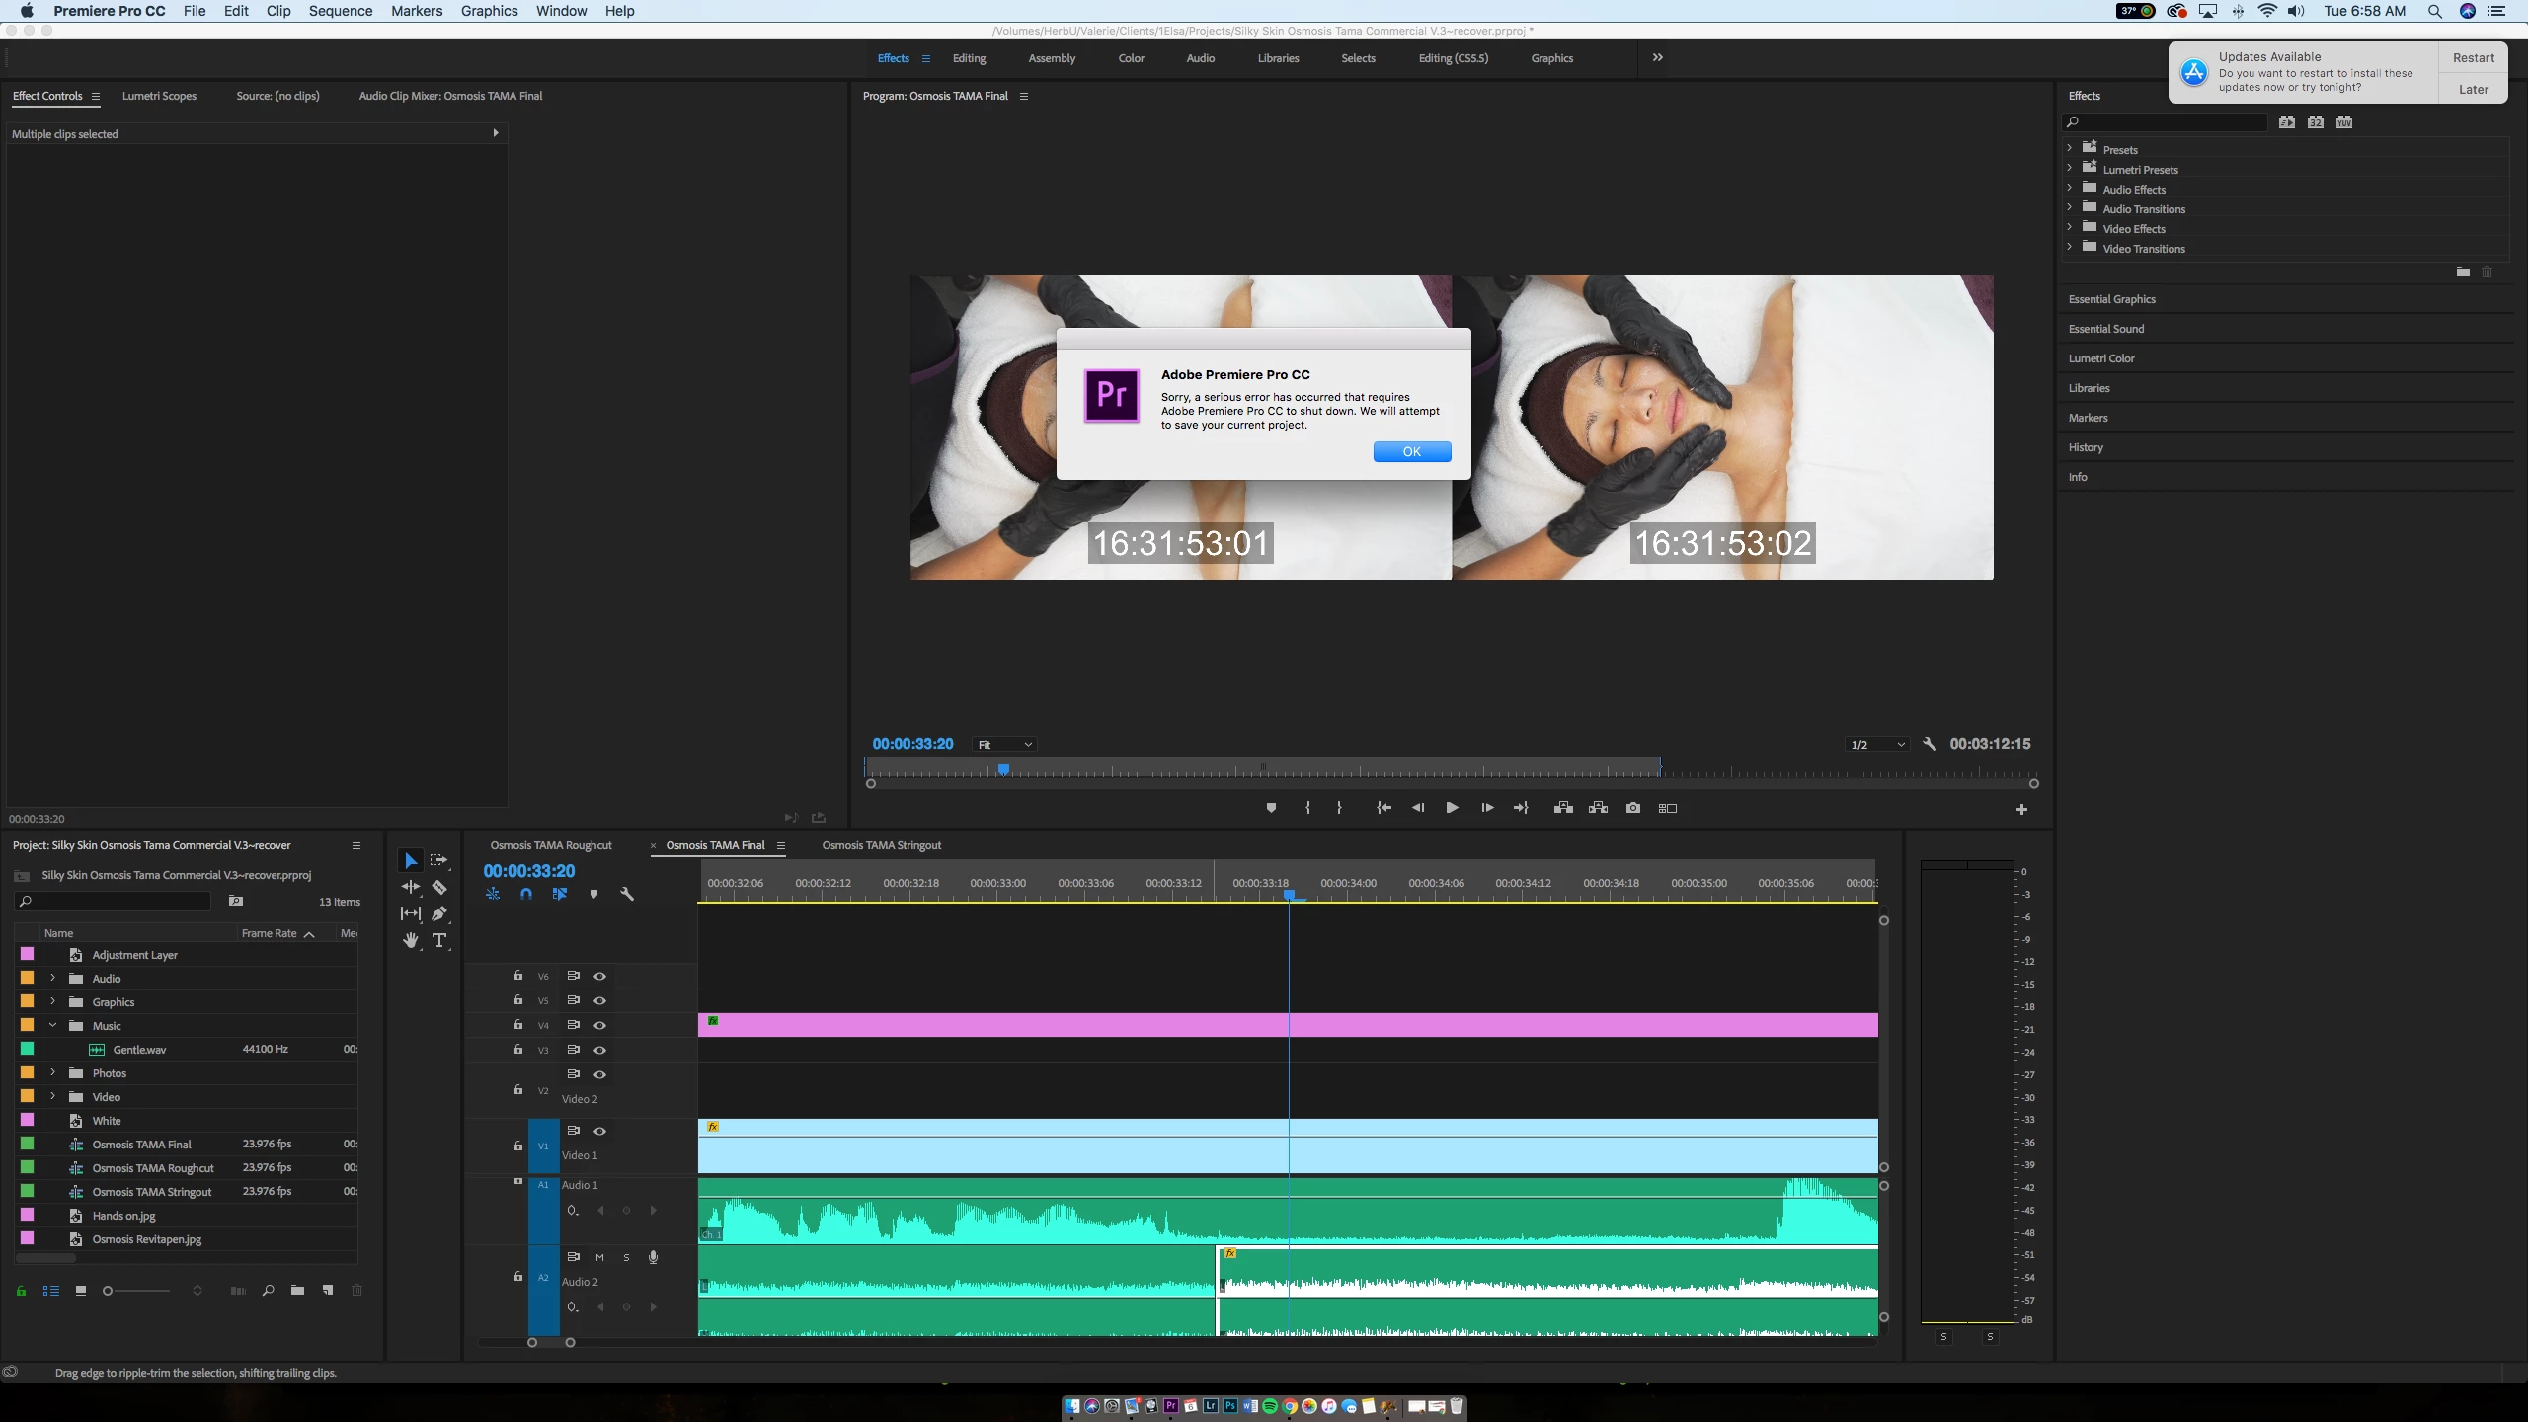Screen dimensions: 2528x1422
Task: Expand the Video Effects folder
Action: point(2070,228)
